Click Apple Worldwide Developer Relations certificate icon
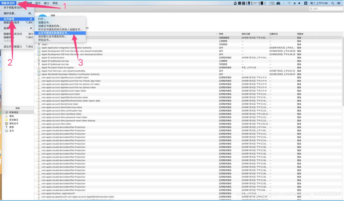 coord(39,74)
